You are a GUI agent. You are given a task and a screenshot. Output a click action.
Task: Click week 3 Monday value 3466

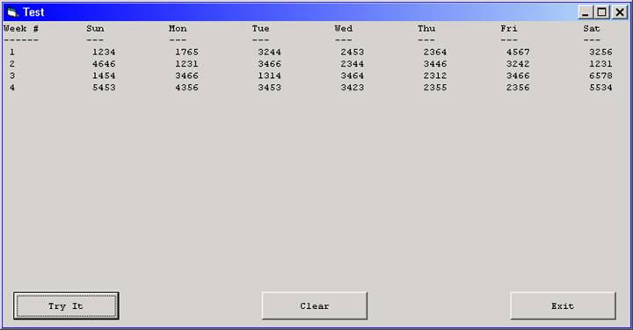click(x=186, y=75)
